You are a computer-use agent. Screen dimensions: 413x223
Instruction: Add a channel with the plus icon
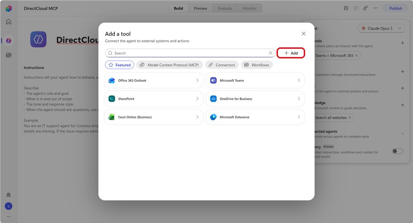(x=402, y=43)
